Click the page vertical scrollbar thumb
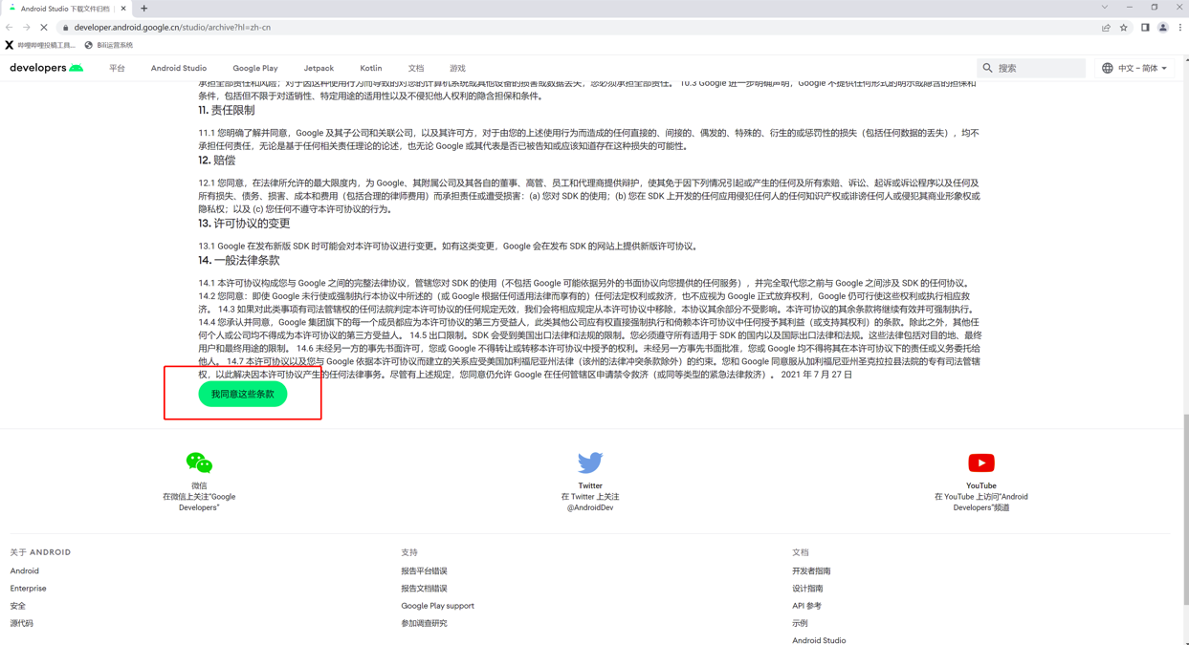Screen dimensions: 1189x645 coord(1186,509)
